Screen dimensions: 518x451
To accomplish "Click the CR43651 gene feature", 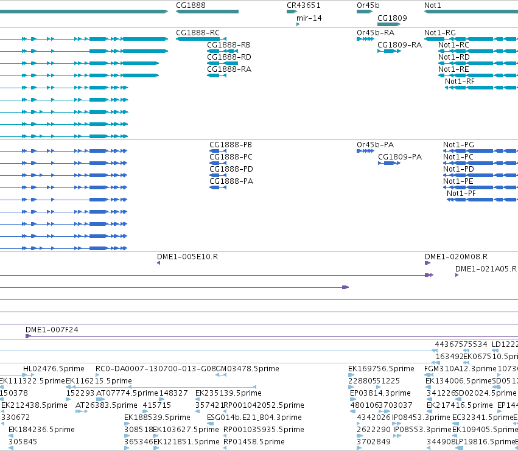I will [292, 12].
